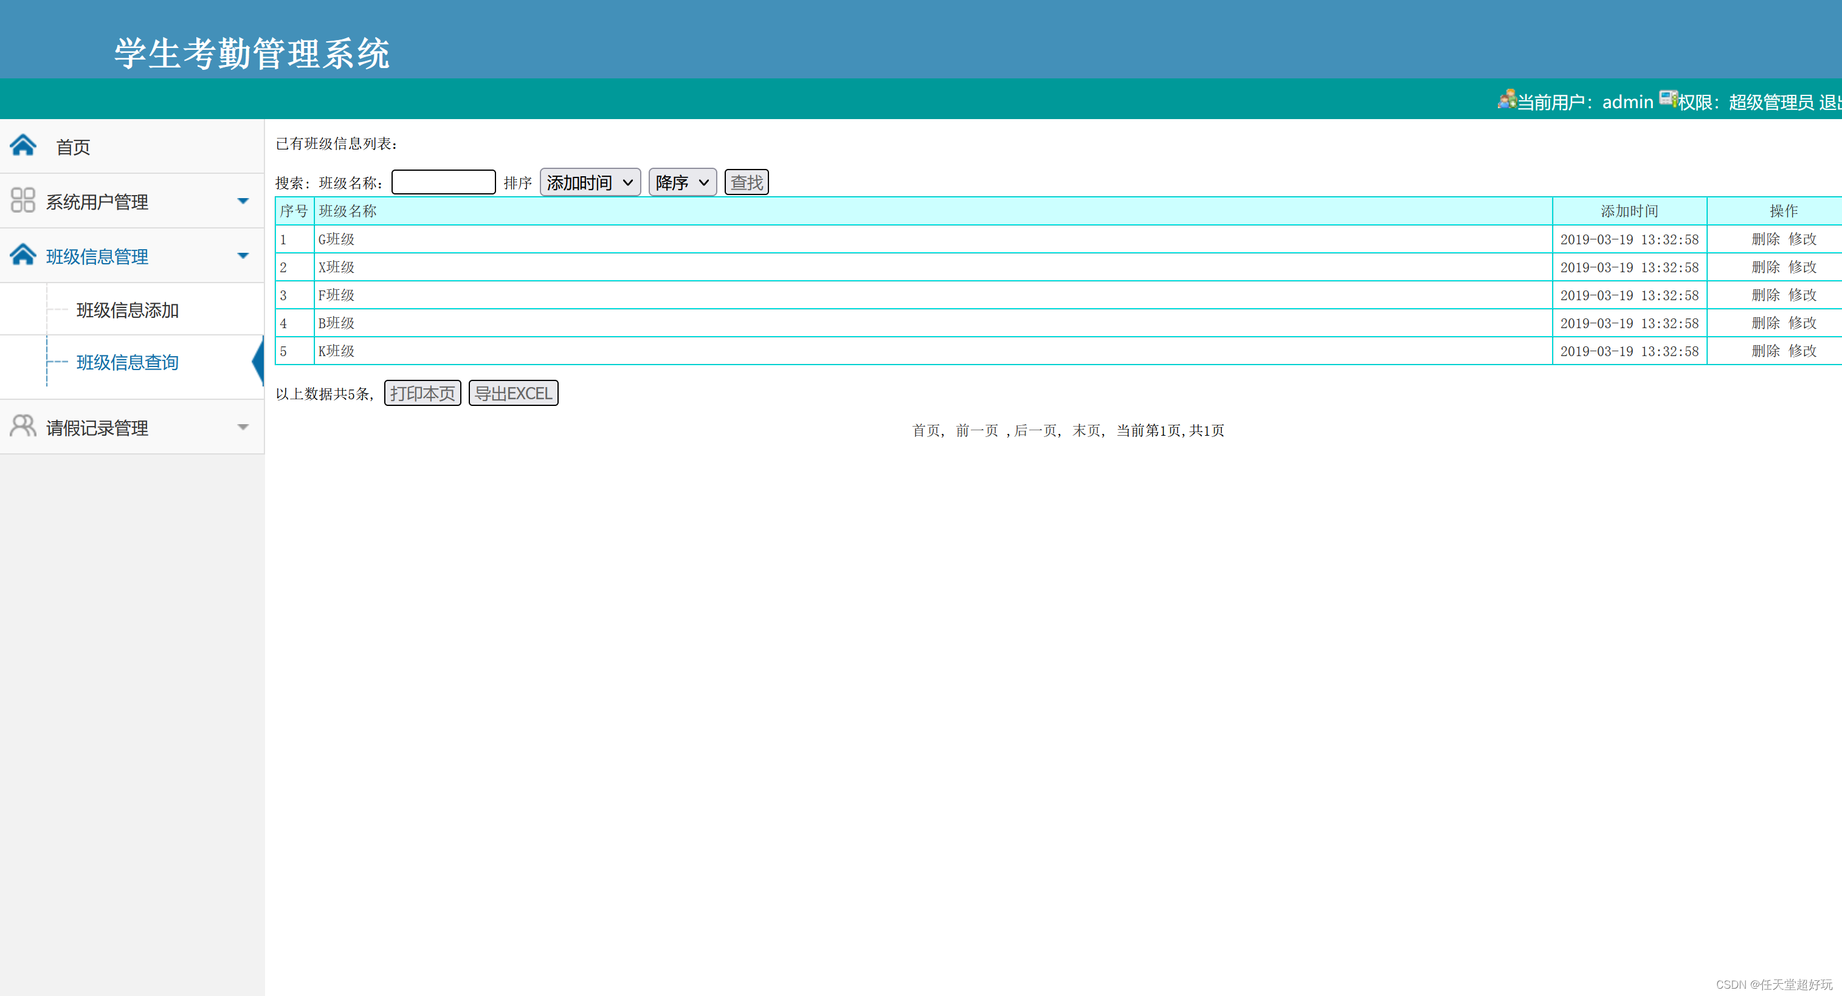Click the current user avatar icon
1842x996 pixels.
click(x=1506, y=100)
